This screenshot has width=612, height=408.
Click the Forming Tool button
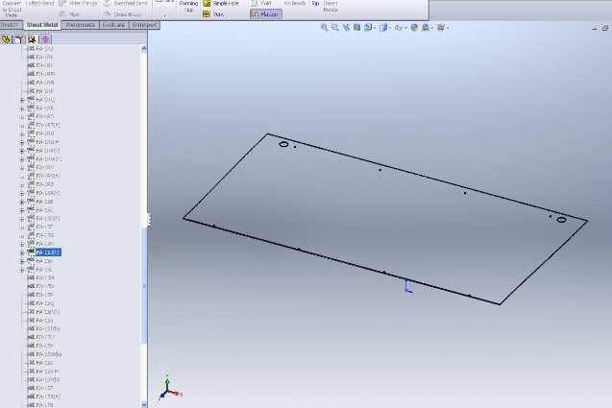[x=188, y=7]
